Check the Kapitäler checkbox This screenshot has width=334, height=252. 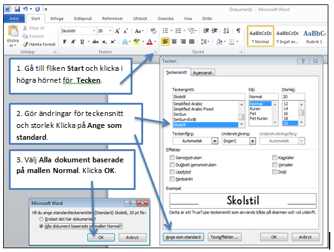point(274,157)
